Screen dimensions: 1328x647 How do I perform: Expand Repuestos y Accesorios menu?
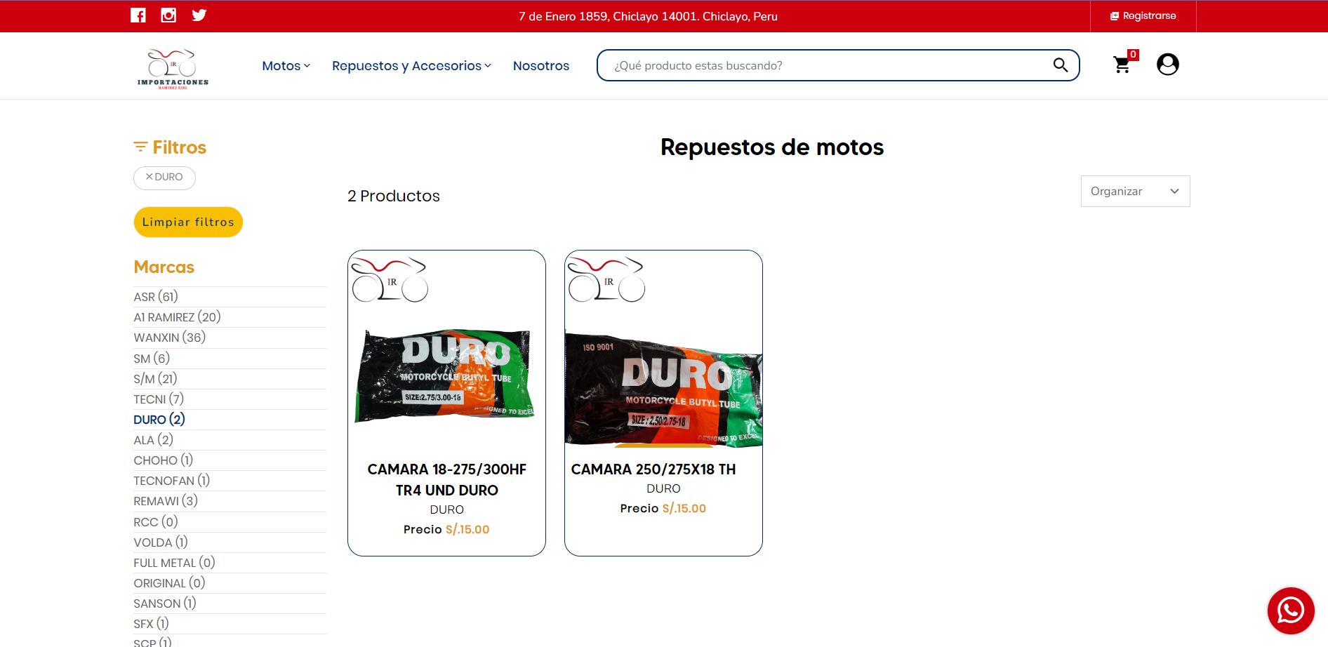pos(411,66)
